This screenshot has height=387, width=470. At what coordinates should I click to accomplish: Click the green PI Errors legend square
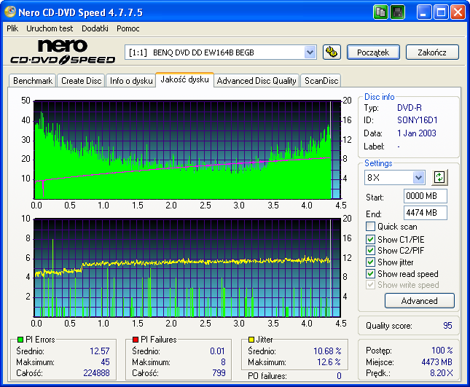[x=20, y=340]
